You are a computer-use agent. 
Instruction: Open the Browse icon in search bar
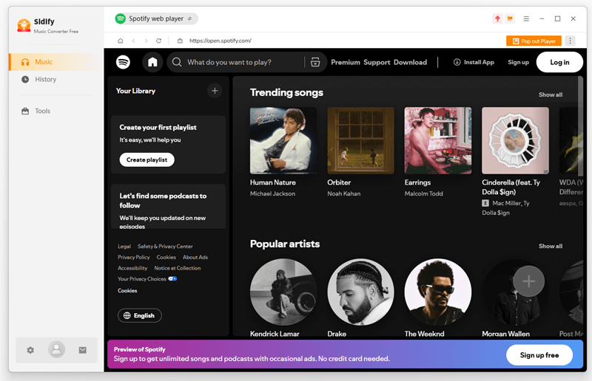315,62
